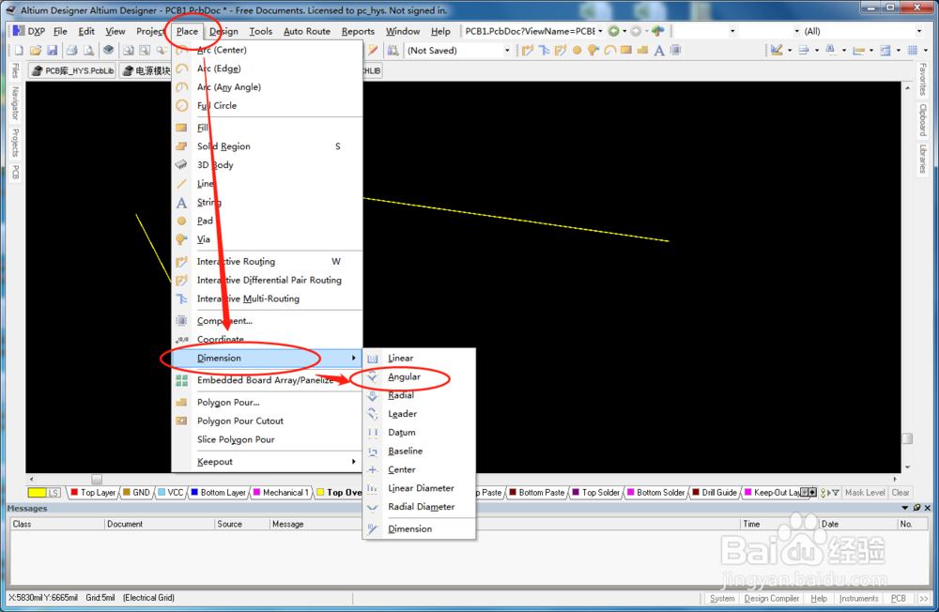
Task: Click the Print Preview icon
Action: [x=88, y=51]
